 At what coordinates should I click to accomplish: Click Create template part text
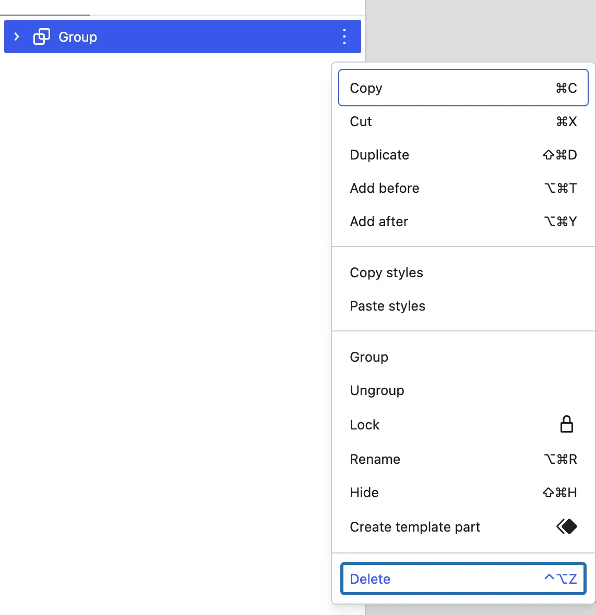point(415,527)
